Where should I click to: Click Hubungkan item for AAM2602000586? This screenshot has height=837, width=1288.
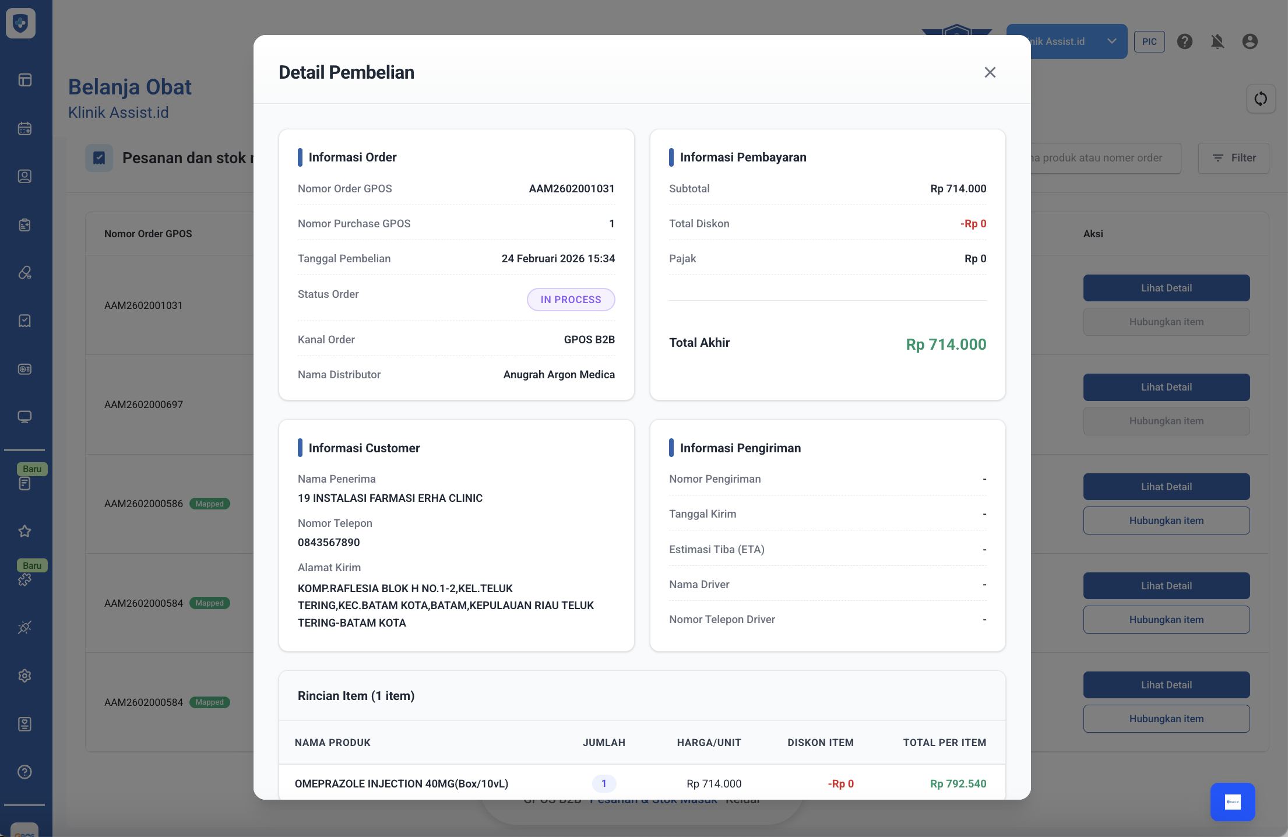tap(1166, 521)
